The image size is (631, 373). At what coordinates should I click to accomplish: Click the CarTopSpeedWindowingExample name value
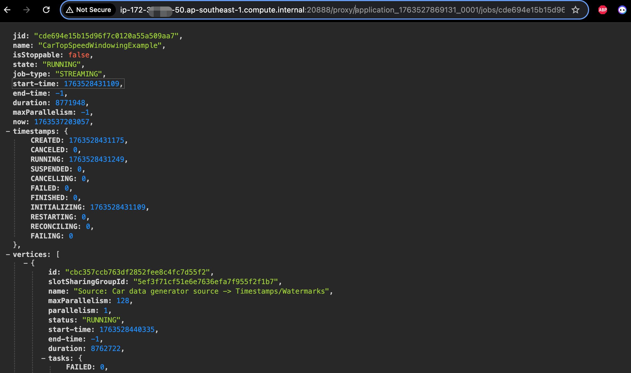point(100,45)
